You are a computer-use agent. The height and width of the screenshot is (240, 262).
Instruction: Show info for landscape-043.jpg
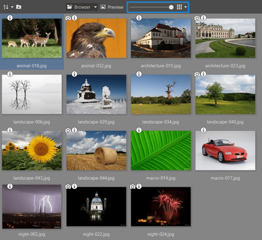pos(10,130)
